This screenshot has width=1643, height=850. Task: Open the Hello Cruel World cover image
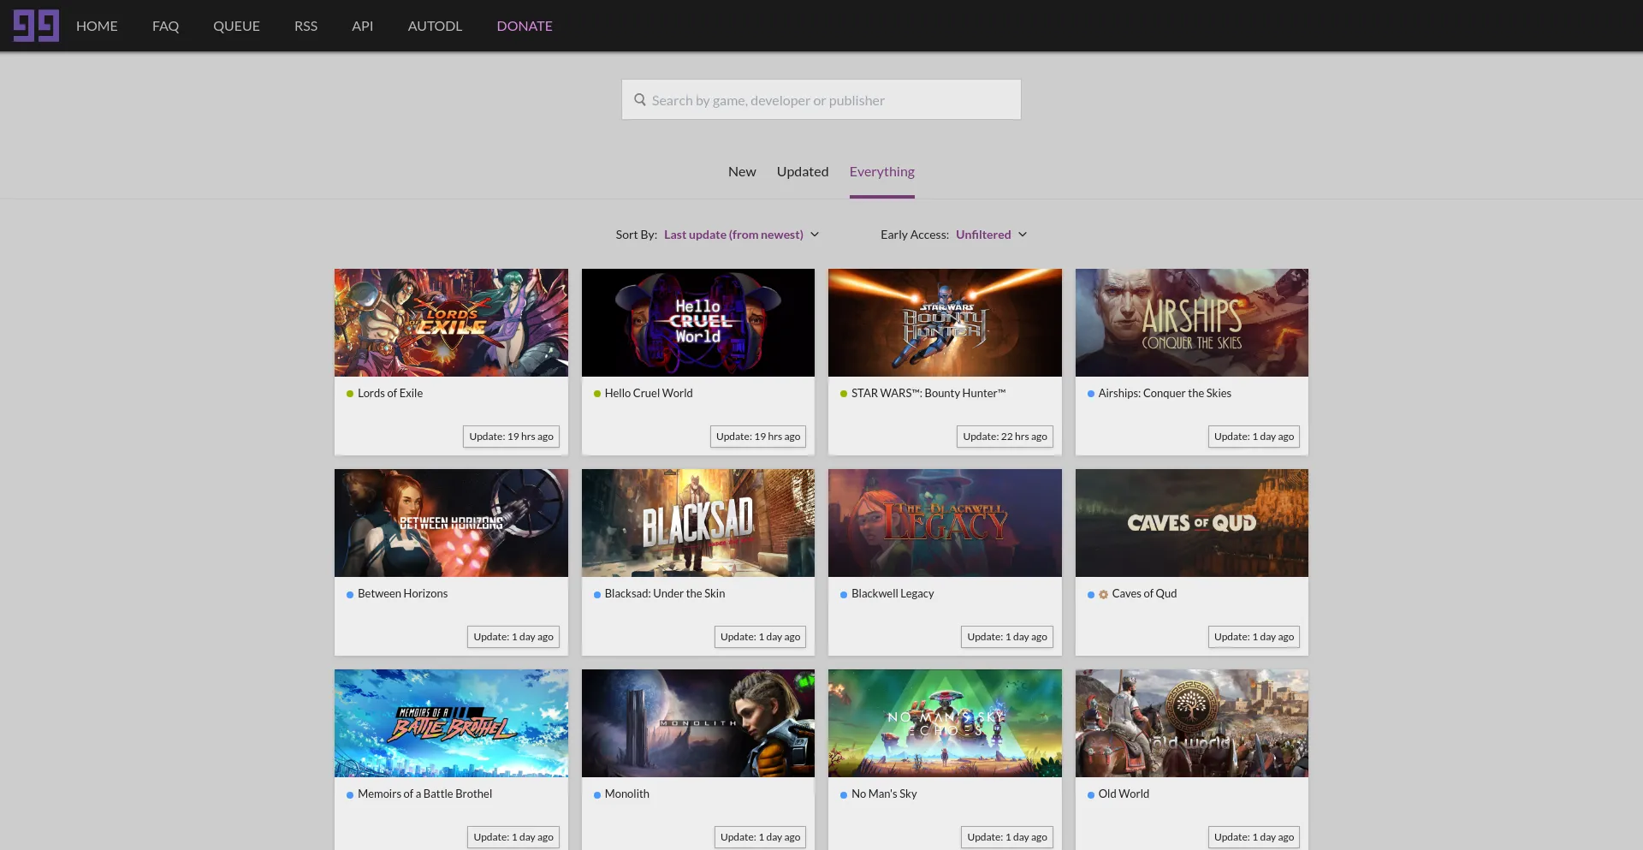click(698, 323)
